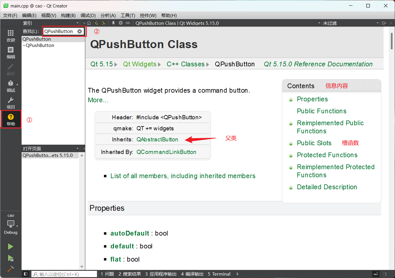Image resolution: width=395 pixels, height=278 pixels.
Task: Jump to Detailed Description in Contents
Action: (327, 187)
